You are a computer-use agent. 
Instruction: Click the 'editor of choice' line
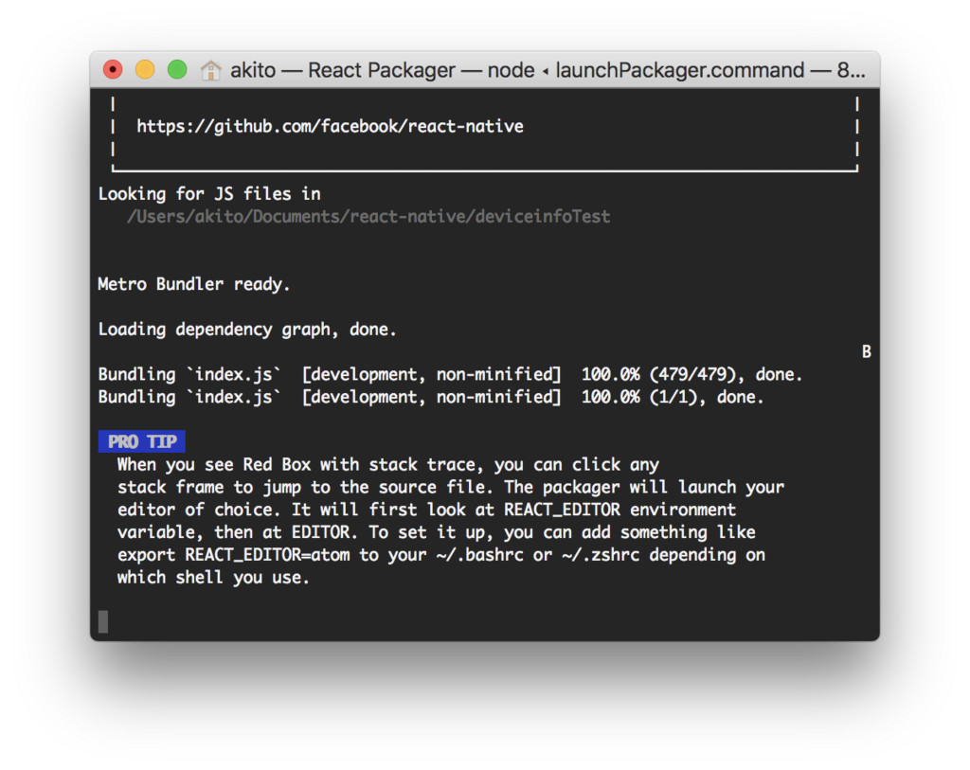[427, 510]
